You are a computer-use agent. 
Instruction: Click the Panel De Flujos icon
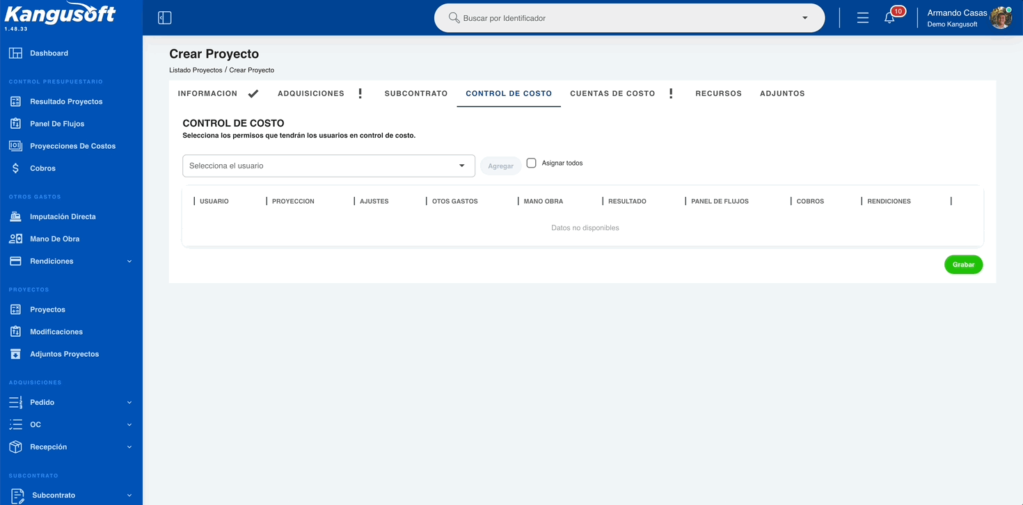click(15, 124)
